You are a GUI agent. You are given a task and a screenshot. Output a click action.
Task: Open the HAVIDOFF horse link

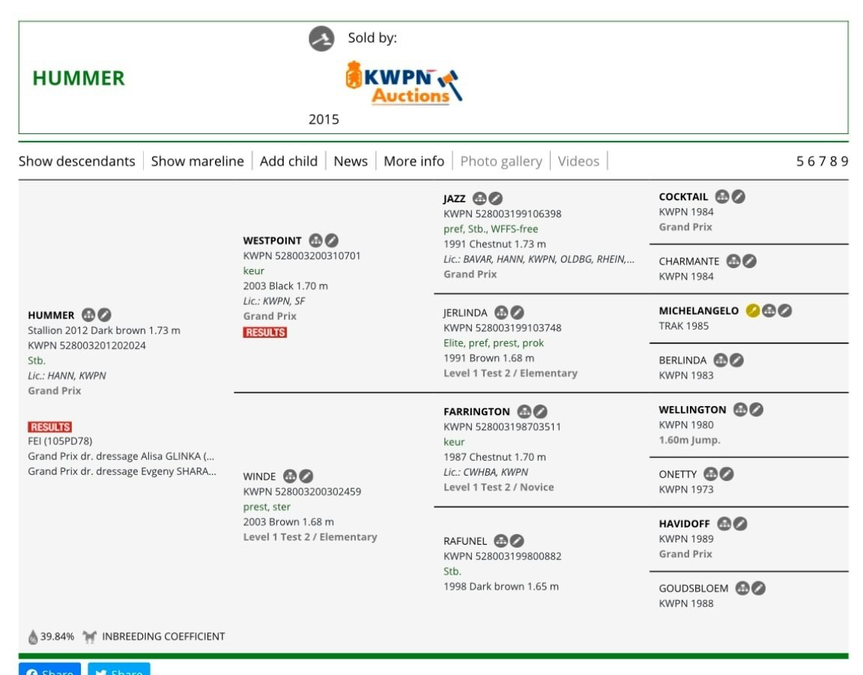(x=683, y=524)
